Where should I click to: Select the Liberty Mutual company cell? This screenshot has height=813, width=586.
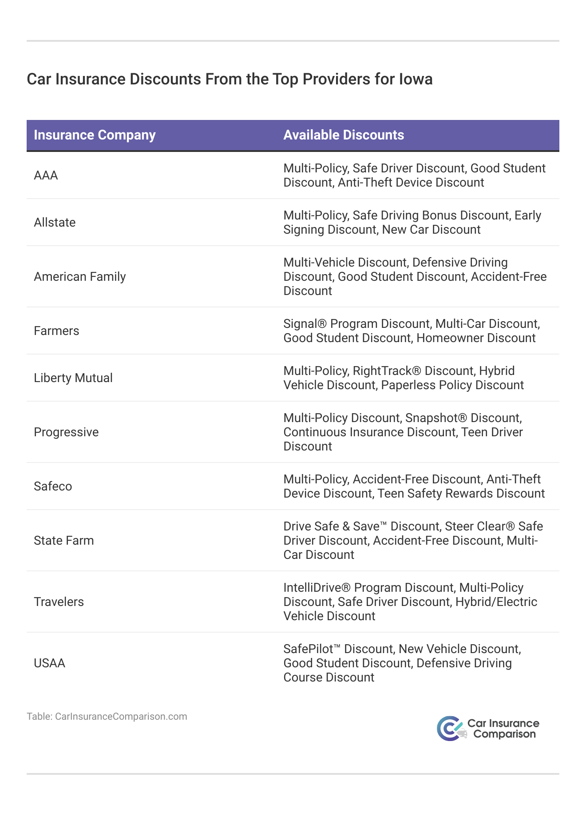(73, 378)
